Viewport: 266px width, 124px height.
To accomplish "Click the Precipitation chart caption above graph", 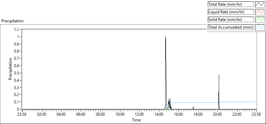I will click(x=12, y=21).
